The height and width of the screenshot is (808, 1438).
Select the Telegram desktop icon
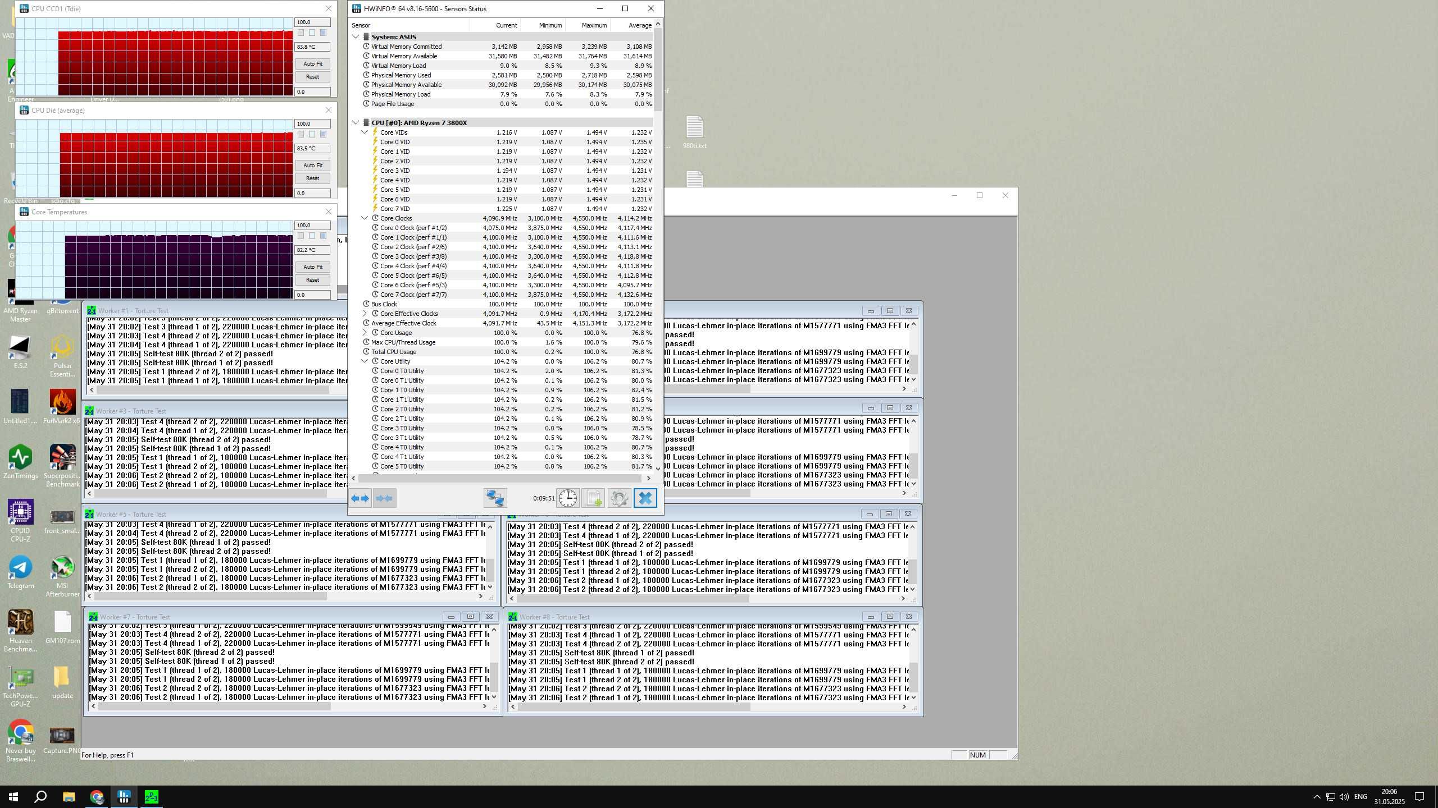click(20, 571)
